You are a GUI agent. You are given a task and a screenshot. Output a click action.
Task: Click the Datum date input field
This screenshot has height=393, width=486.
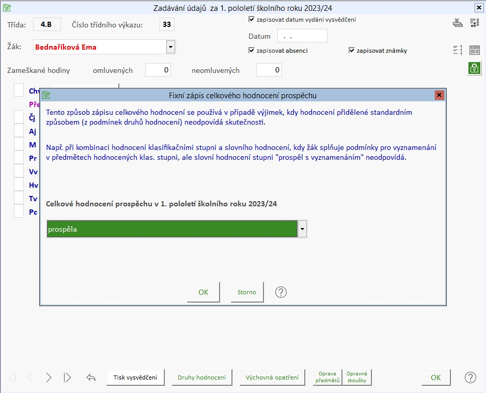302,36
